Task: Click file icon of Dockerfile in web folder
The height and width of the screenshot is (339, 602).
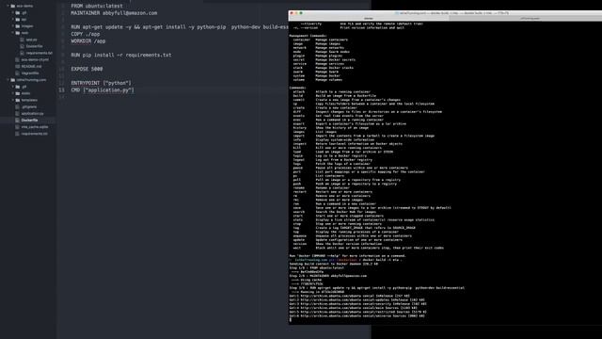Action: tap(22, 46)
